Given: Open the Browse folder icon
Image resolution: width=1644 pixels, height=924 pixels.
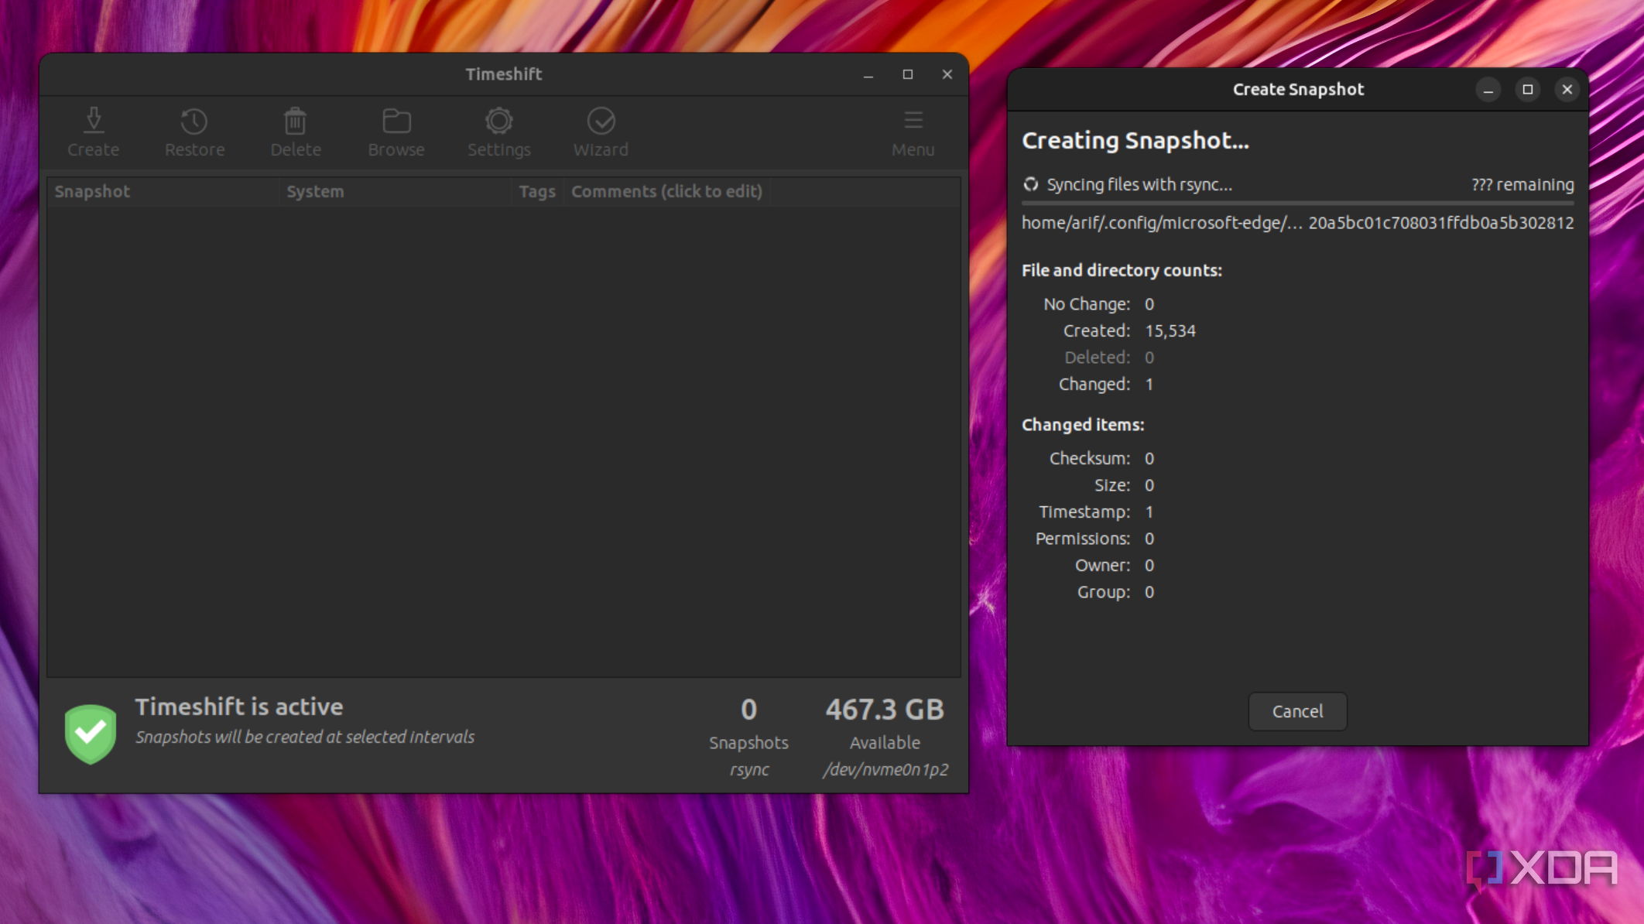Looking at the screenshot, I should (x=396, y=121).
